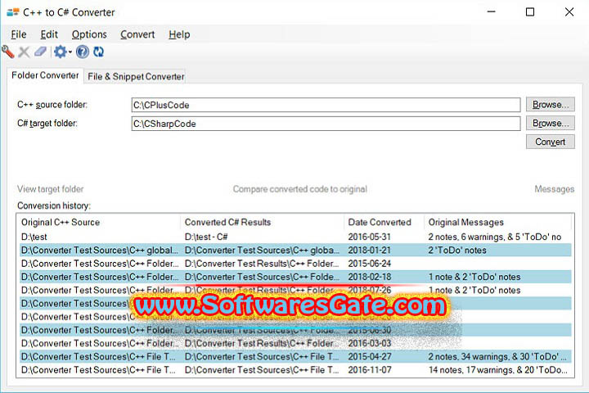Expand the gear icon dropdown arrow
Image resolution: width=589 pixels, height=393 pixels.
[70, 52]
